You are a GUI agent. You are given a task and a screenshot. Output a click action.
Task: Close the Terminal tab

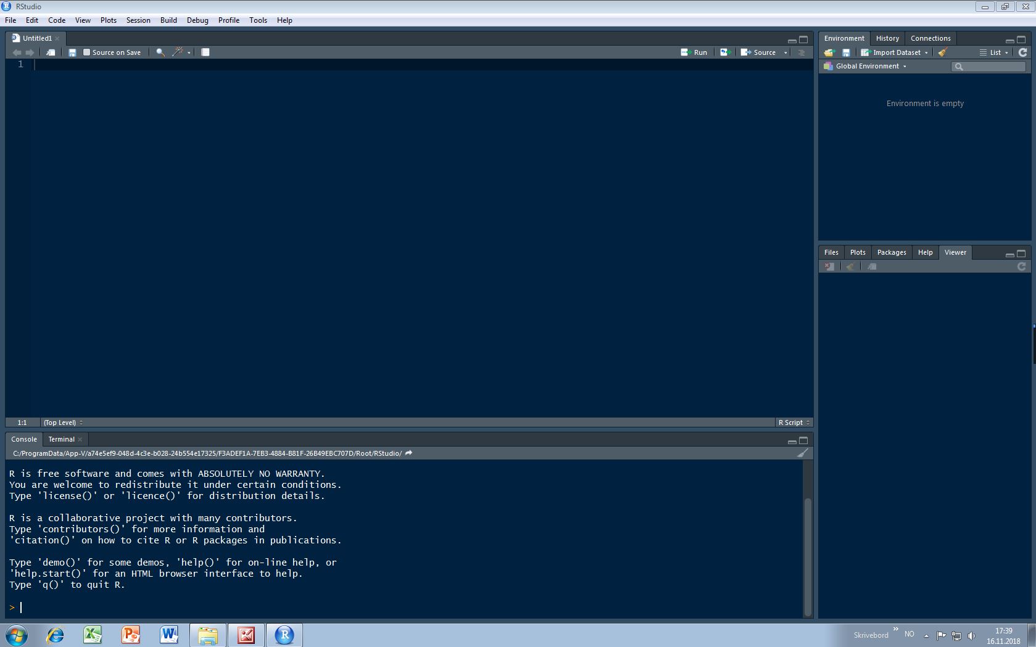[x=80, y=440]
